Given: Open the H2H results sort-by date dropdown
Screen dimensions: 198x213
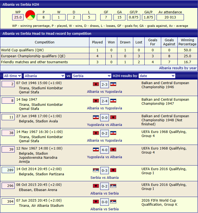Looking at the screenshot, I should tap(157, 76).
